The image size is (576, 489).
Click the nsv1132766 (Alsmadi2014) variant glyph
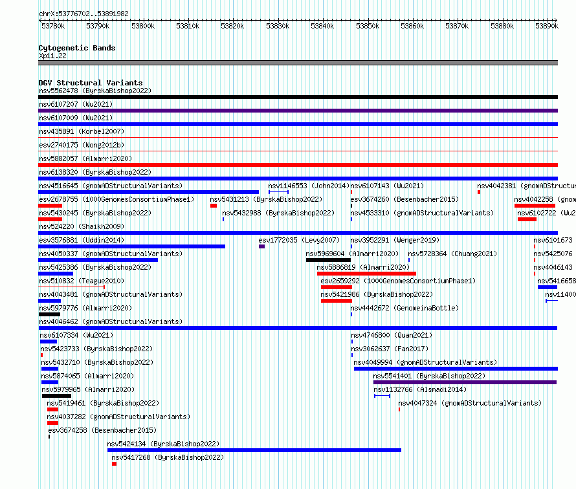click(382, 396)
